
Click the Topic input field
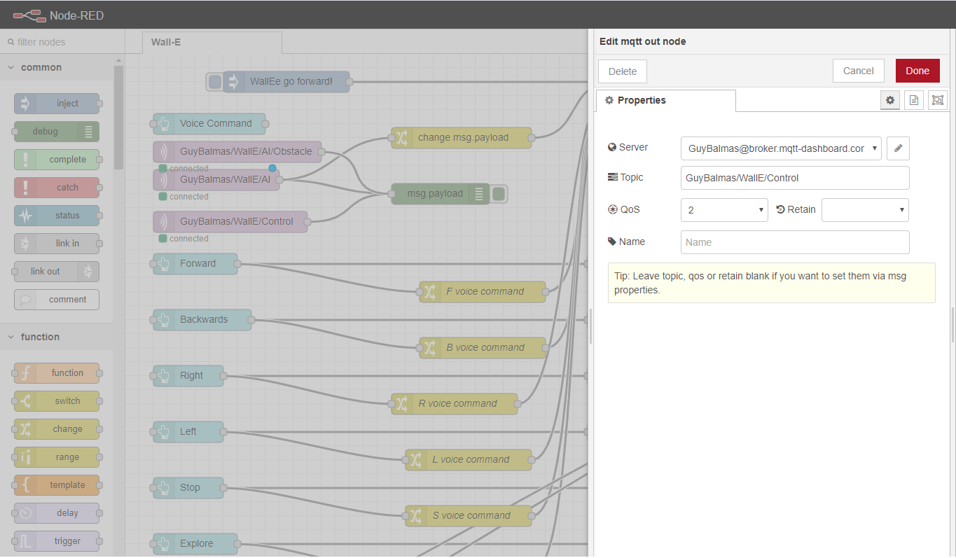pos(795,178)
